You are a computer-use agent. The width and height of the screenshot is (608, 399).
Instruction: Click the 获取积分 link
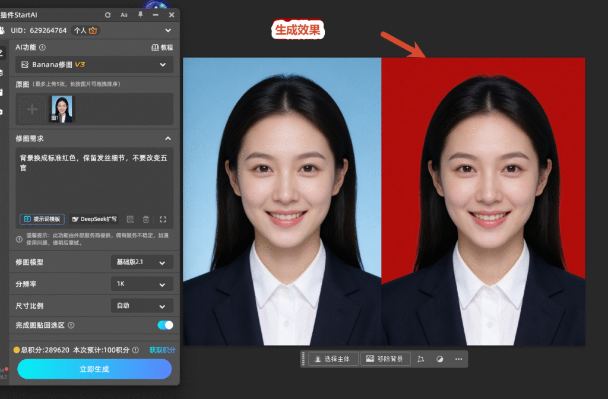click(x=162, y=350)
